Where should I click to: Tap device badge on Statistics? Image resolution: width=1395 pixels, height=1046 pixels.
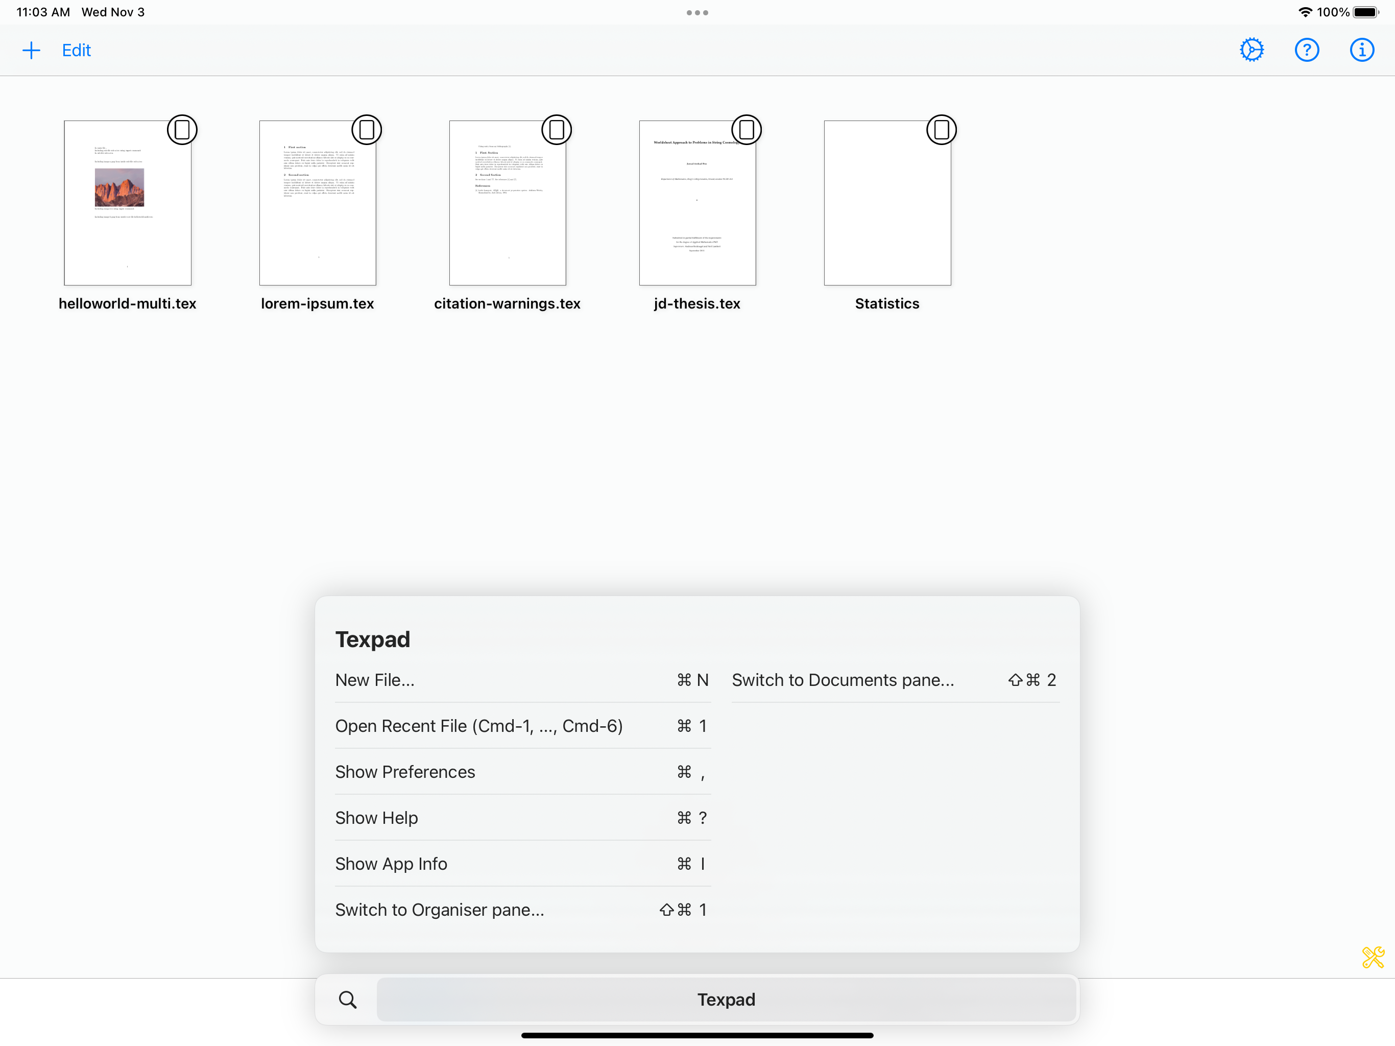click(942, 130)
